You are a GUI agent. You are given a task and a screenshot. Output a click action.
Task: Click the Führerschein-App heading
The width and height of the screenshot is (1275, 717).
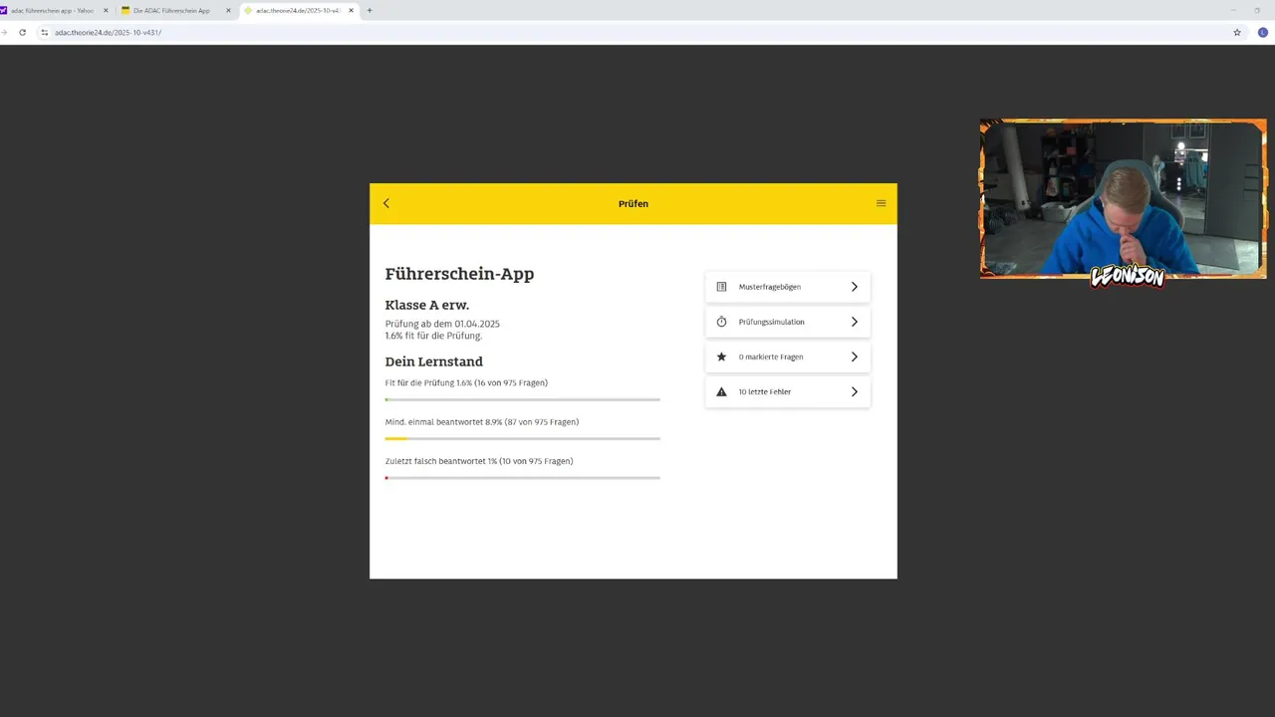click(459, 274)
